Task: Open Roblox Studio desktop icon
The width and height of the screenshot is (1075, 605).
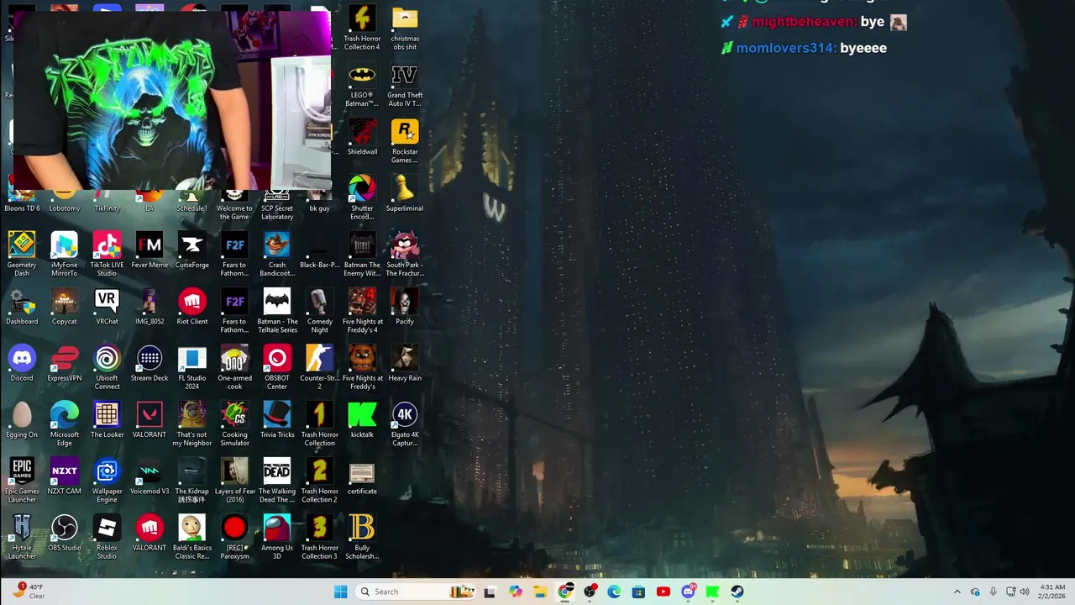Action: 107,537
